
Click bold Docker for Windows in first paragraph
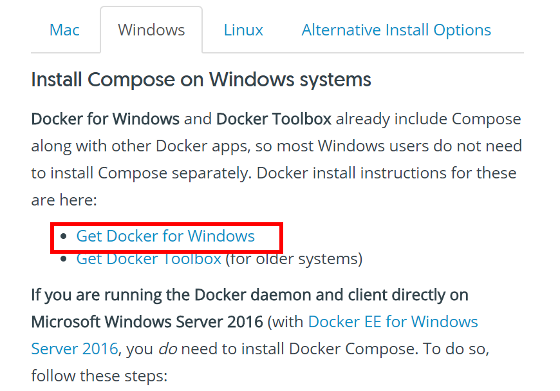(x=106, y=119)
